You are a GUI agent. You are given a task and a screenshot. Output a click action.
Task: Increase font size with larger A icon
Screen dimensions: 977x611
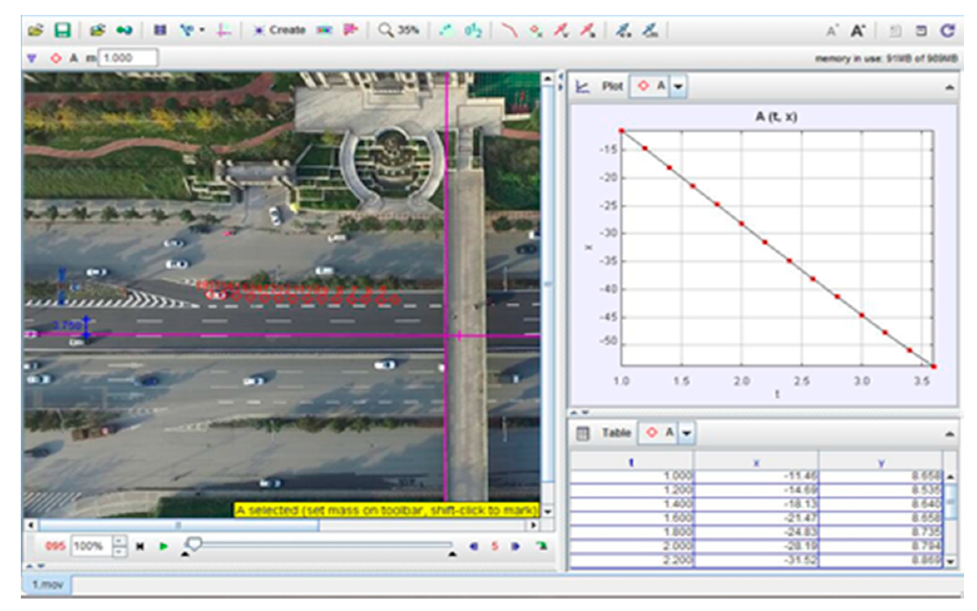click(858, 30)
